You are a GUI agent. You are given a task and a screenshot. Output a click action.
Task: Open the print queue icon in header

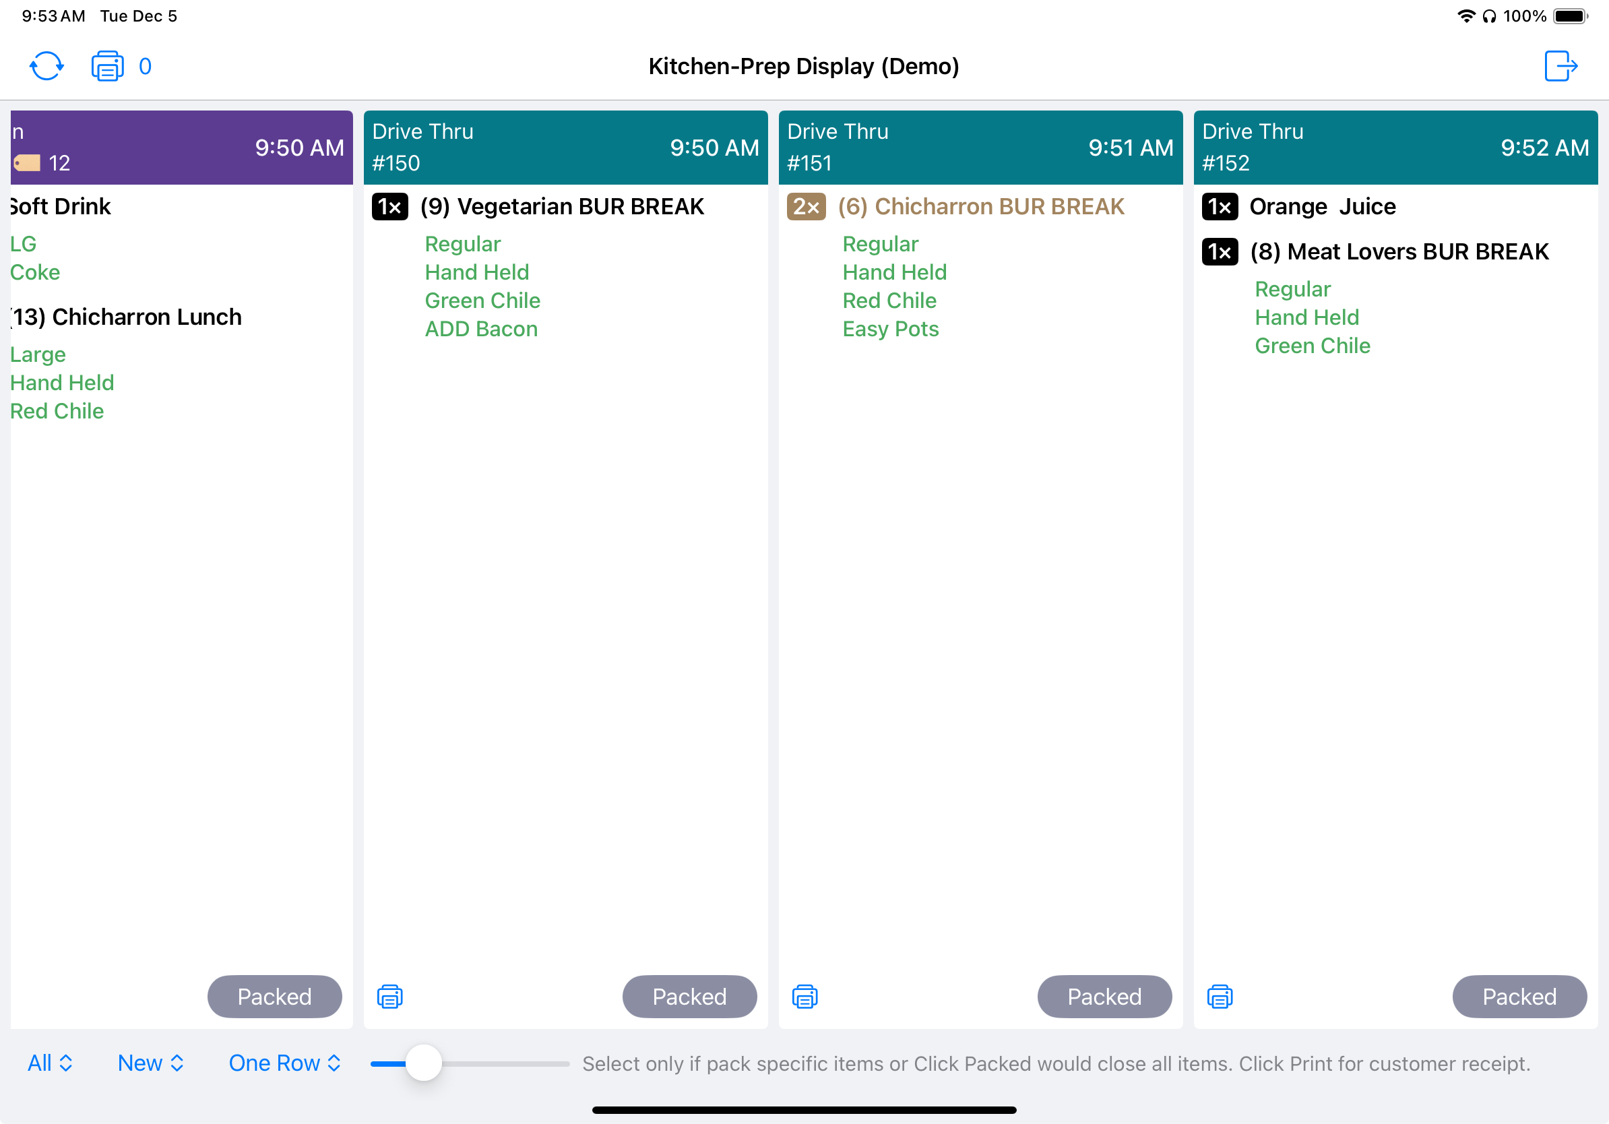[x=107, y=67]
